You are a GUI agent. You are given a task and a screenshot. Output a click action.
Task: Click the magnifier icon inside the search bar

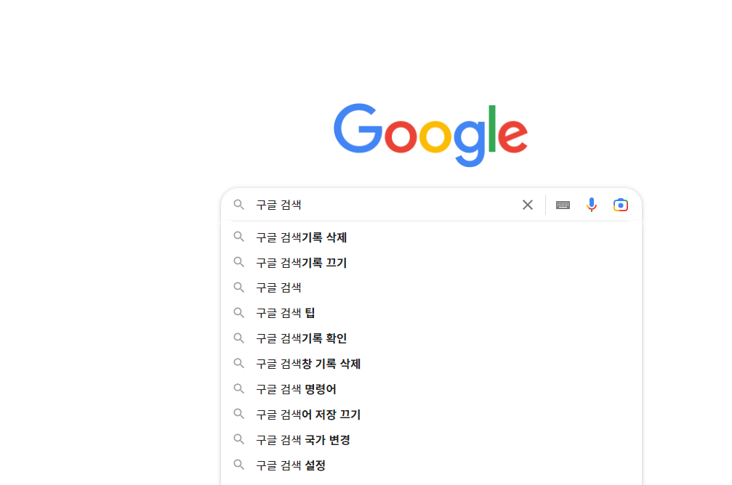(239, 205)
